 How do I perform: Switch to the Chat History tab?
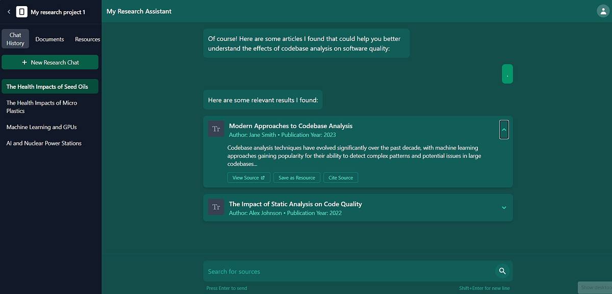click(15, 39)
